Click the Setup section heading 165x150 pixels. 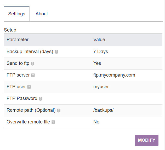coord(10,30)
